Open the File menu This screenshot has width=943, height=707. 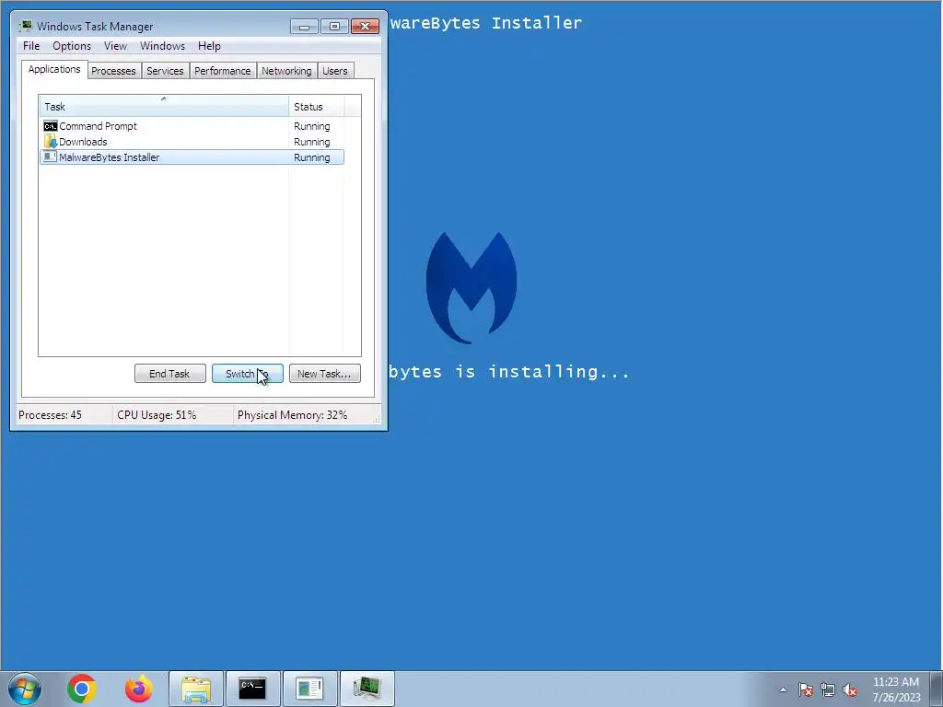tap(31, 46)
